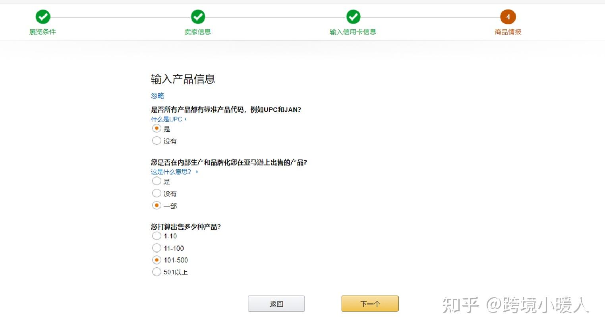Screen dimensions: 605x330
Task: Expand the arrow beside 这是什么意思?
Action: click(x=197, y=172)
